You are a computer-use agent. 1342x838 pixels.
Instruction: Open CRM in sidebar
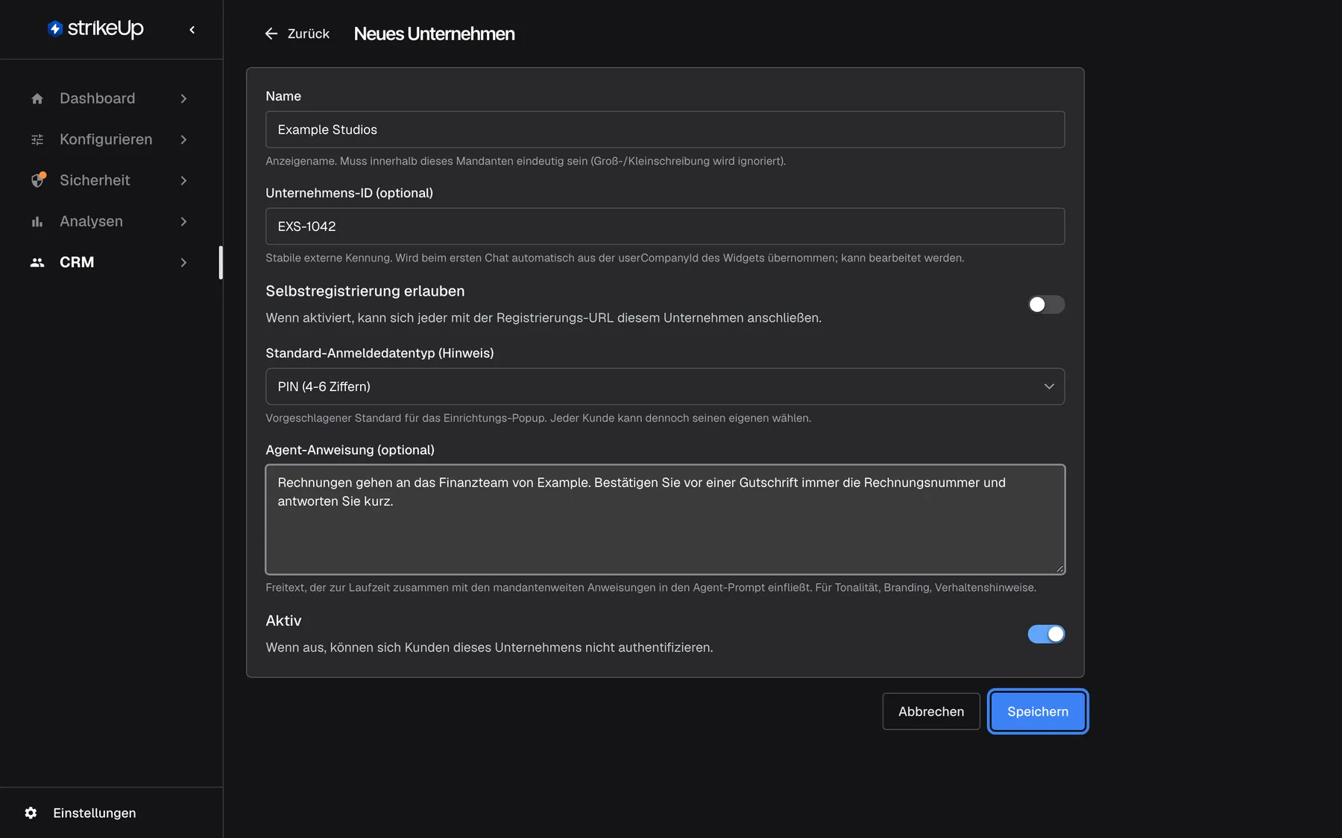click(x=110, y=262)
